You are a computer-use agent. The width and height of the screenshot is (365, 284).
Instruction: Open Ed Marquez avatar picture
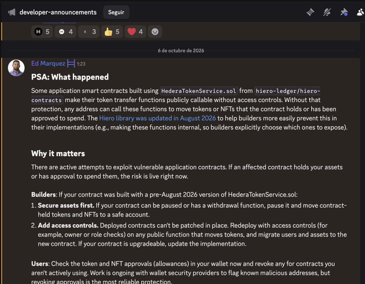[16, 68]
